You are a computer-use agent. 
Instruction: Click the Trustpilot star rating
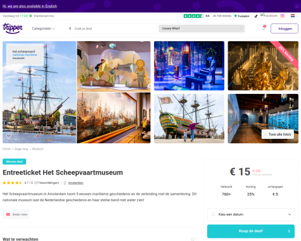click(193, 16)
